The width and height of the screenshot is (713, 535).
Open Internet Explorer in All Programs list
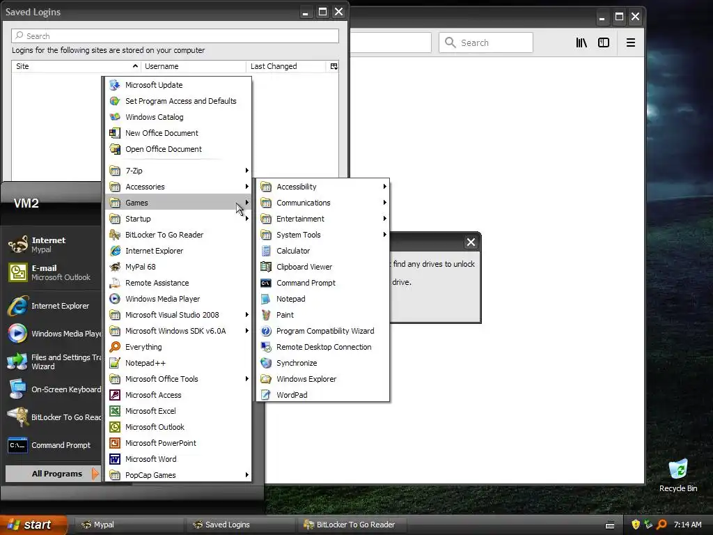[178, 251]
